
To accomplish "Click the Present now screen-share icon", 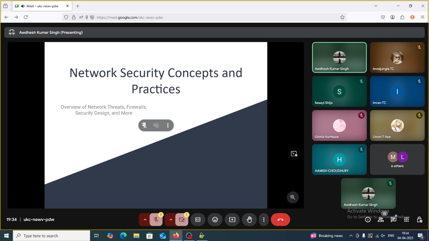I will point(232,220).
